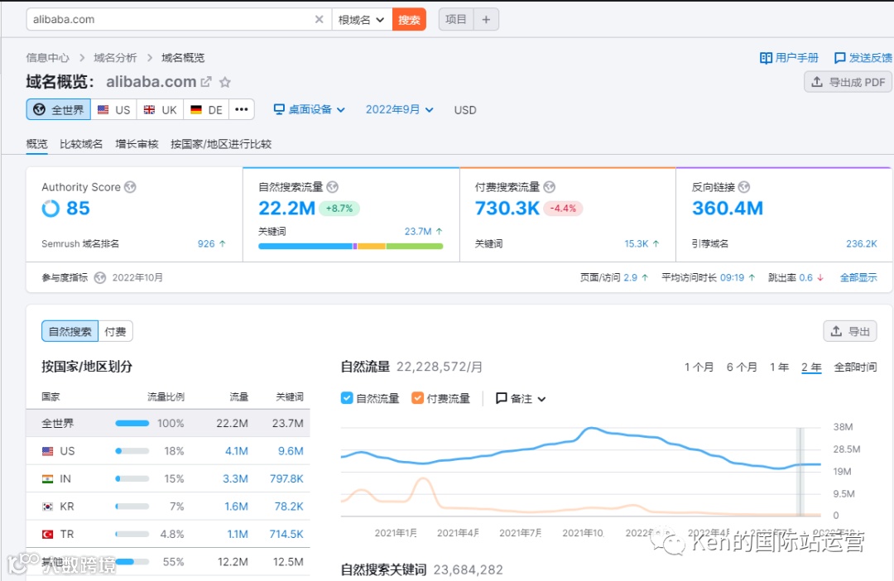Switch to 按国家/地区进行比较 tab

click(221, 144)
